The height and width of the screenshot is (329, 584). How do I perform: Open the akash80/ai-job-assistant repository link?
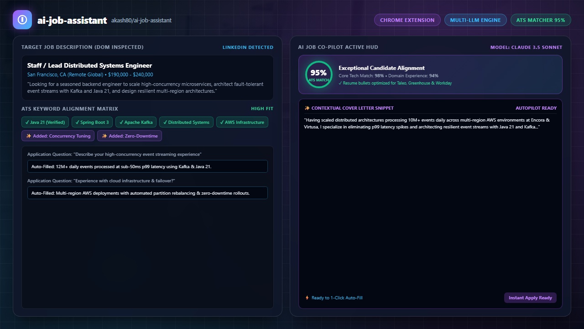(141, 20)
